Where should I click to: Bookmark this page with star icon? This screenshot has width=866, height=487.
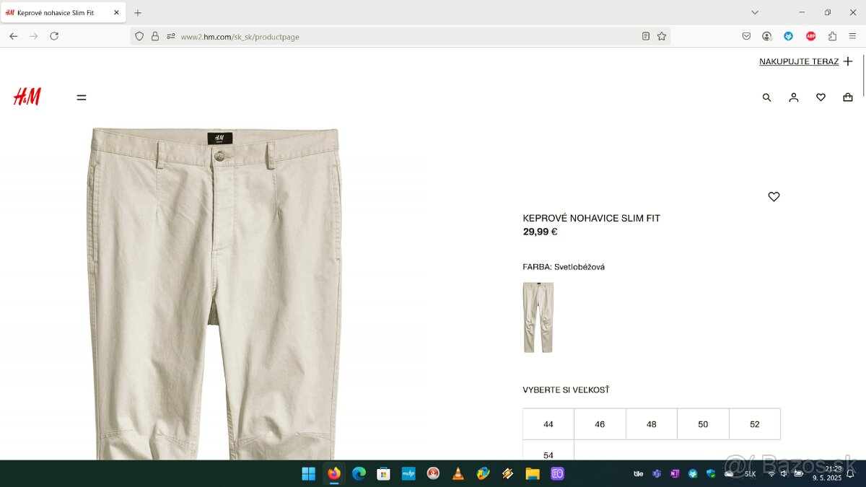[661, 36]
